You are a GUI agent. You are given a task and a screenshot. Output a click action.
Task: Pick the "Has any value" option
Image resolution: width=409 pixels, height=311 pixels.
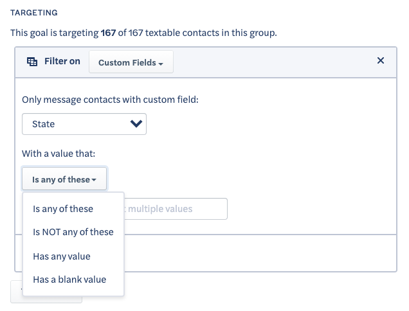(62, 256)
